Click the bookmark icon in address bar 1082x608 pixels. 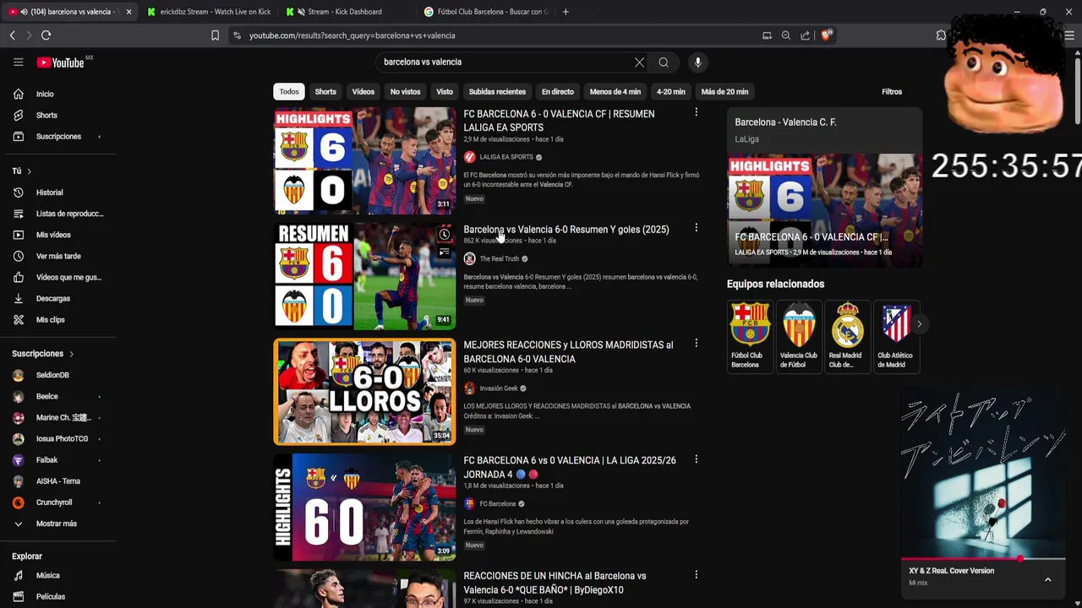coord(215,35)
